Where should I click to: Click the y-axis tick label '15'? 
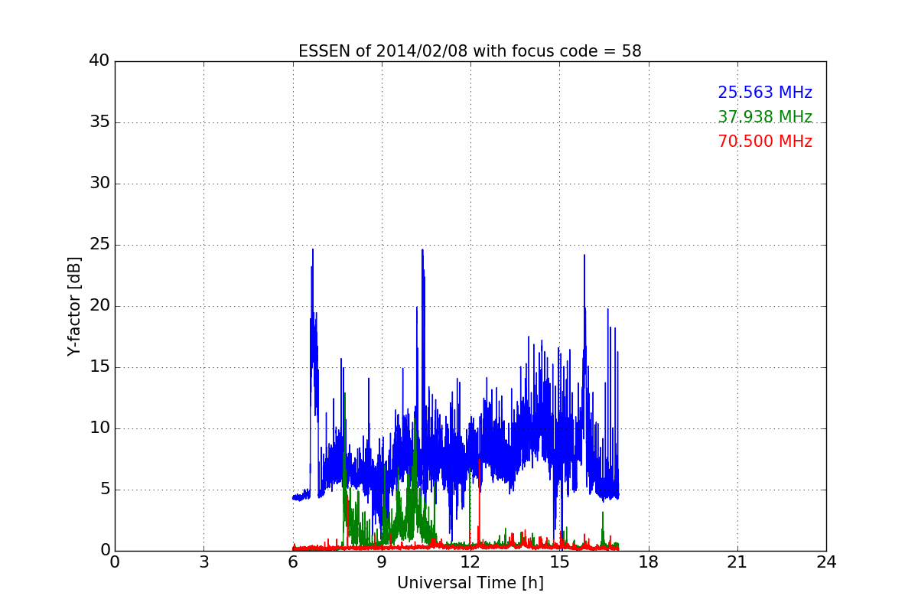tap(99, 367)
